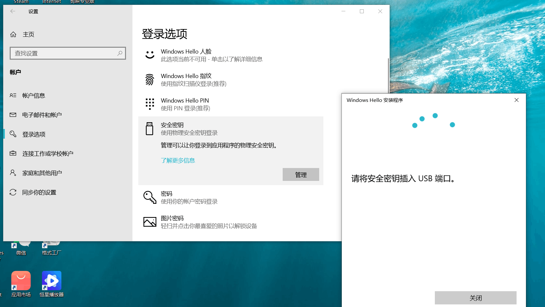Screen dimensions: 545x307
Task: Click the email envelope icon in sidebar
Action: (13, 115)
